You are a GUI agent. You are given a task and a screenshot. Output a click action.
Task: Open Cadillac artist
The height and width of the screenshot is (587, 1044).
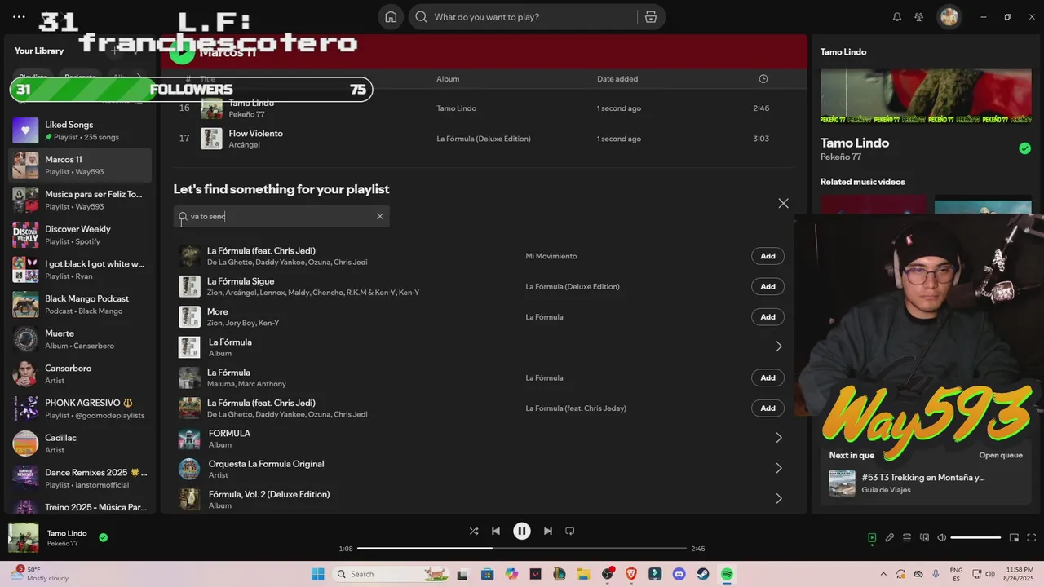80,444
